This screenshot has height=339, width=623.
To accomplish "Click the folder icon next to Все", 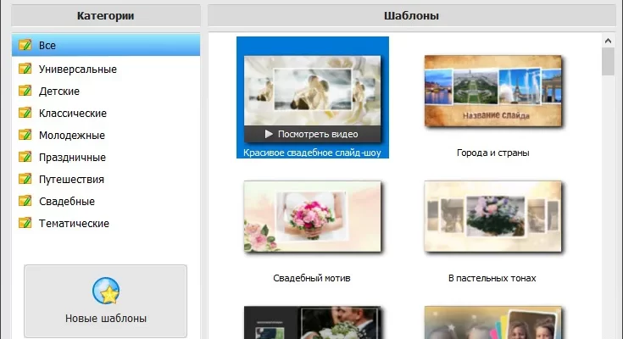I will coord(25,45).
